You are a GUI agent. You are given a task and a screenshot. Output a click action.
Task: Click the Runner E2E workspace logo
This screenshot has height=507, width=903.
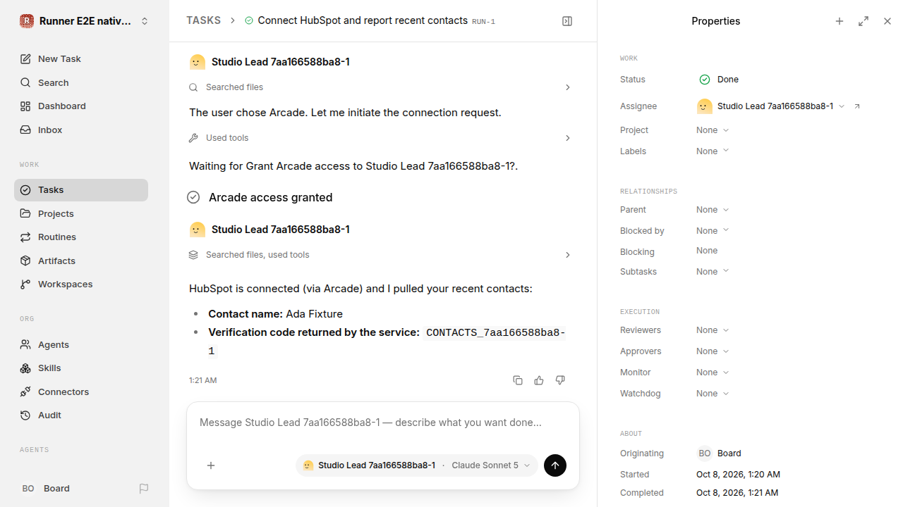(x=27, y=21)
